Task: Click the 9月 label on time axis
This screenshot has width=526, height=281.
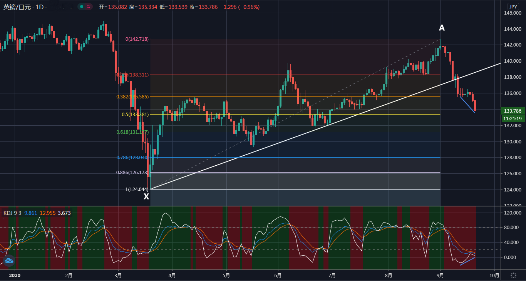Action: click(x=441, y=275)
